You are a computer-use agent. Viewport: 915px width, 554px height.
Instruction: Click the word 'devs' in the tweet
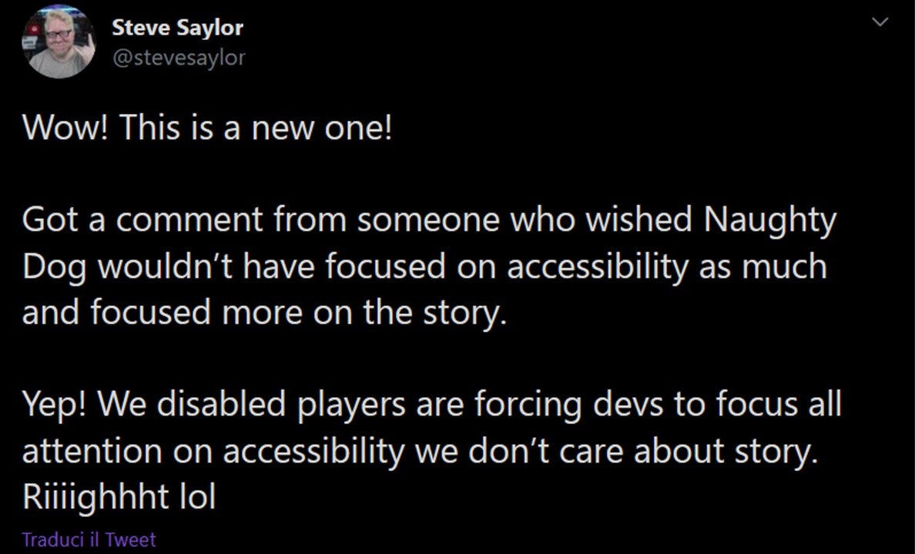click(628, 404)
